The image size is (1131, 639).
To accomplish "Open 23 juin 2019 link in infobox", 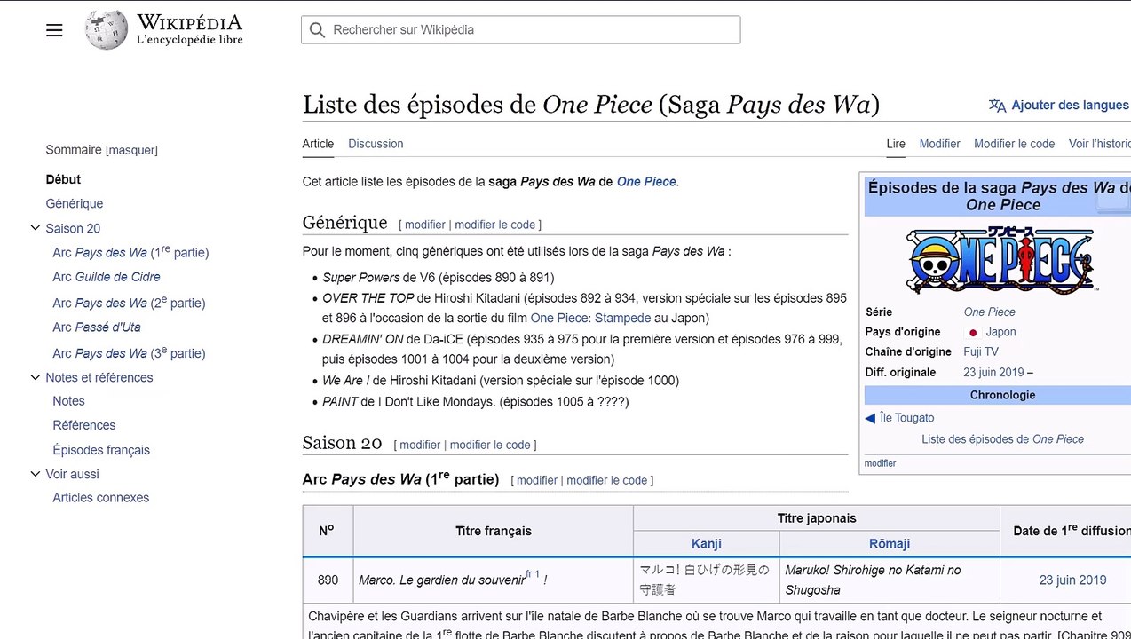I will tap(993, 373).
